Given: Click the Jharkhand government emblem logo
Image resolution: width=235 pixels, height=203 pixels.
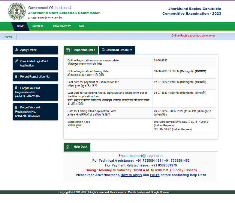Looking at the screenshot, I should tap(17, 12).
